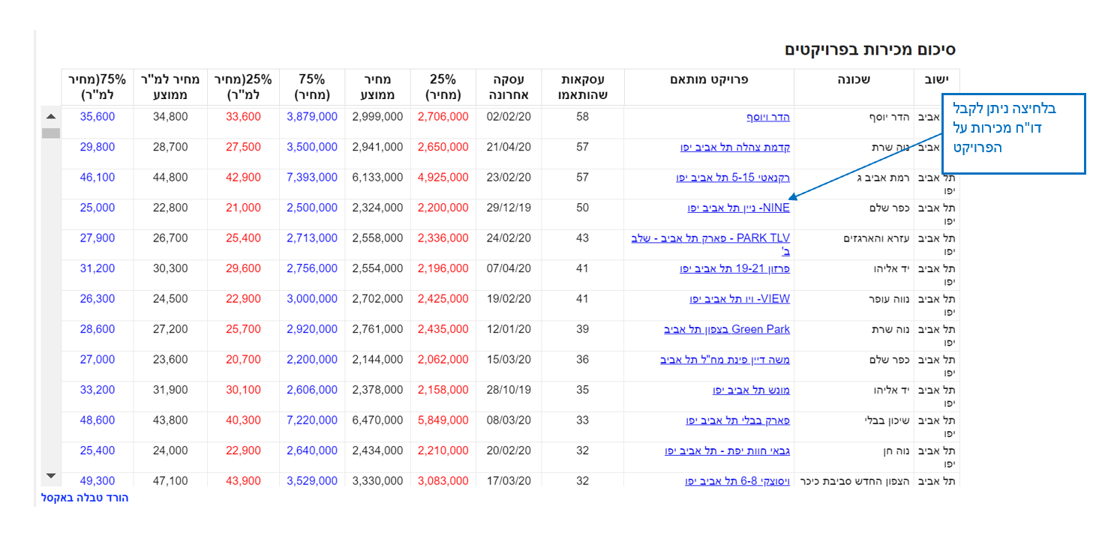The image size is (1105, 533).
Task: Open the ויסוצקי 6-8 project link
Action: (737, 481)
